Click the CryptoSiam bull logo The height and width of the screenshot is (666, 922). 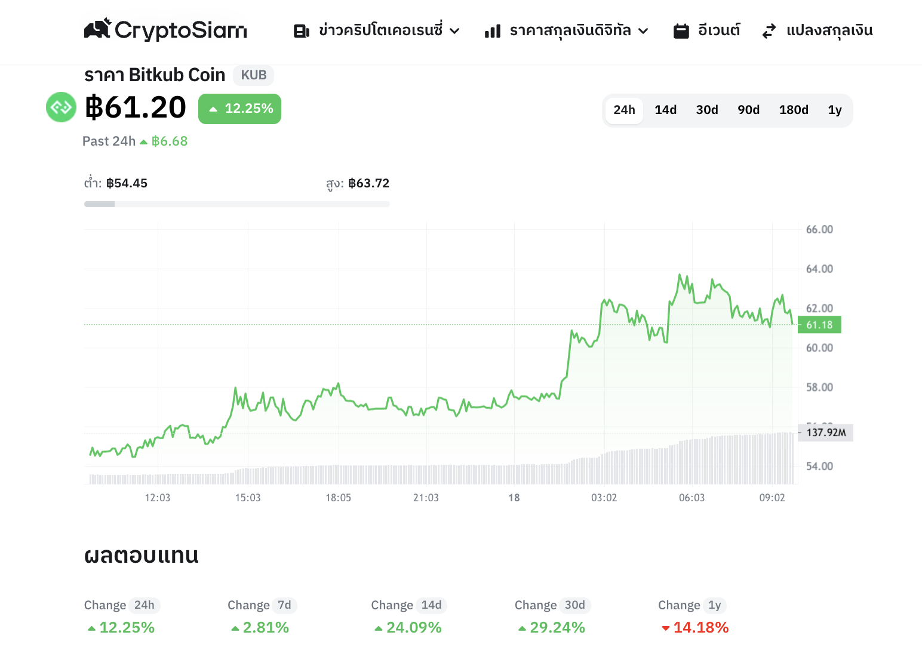coord(98,28)
